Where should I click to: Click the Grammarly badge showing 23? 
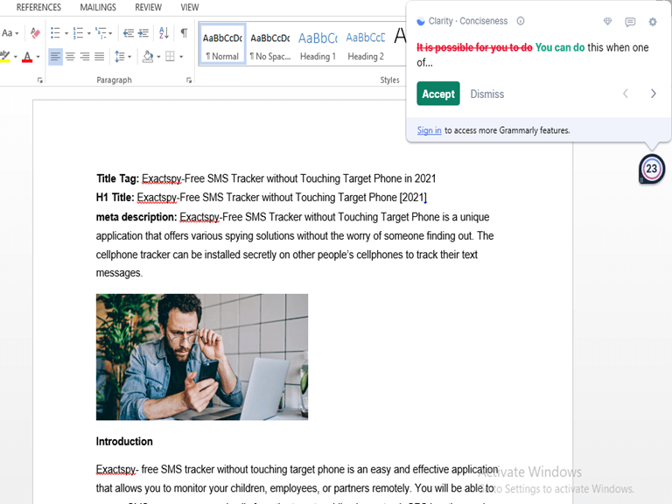pos(651,169)
